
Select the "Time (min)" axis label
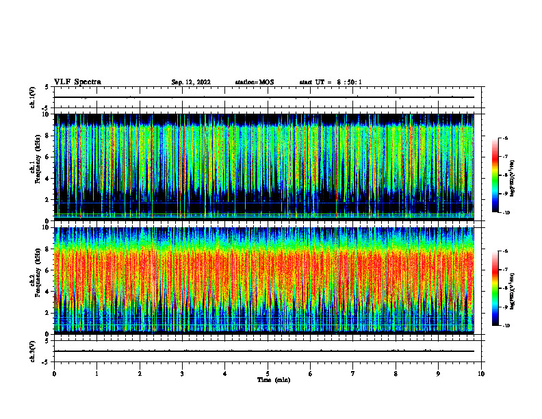pos(274,380)
